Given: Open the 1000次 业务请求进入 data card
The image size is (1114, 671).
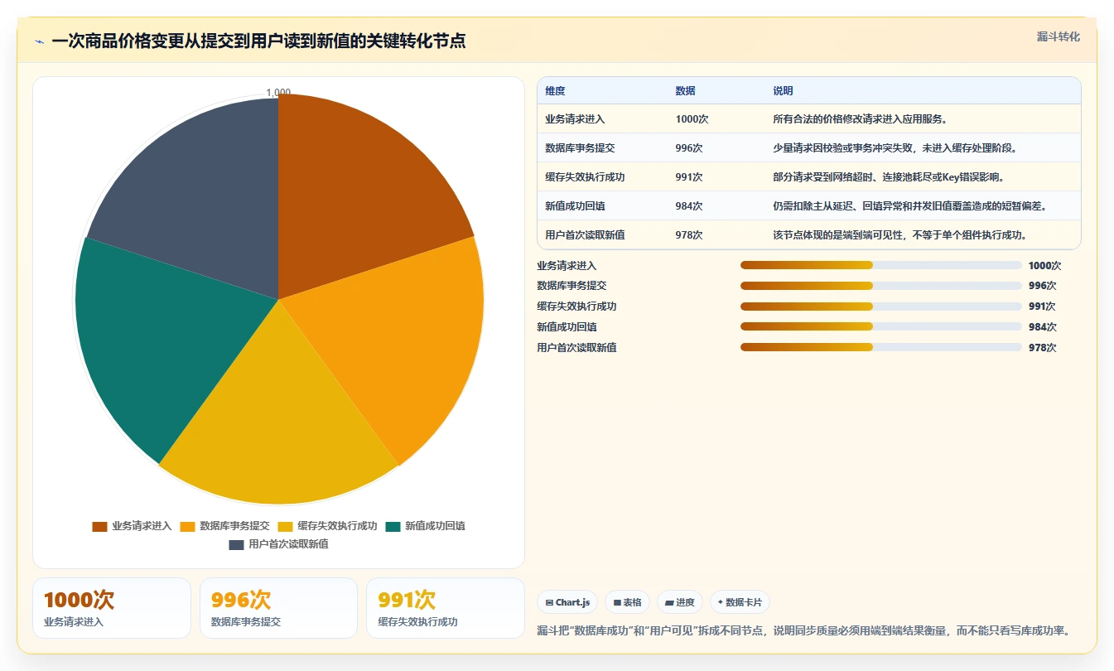Looking at the screenshot, I should pyautogui.click(x=112, y=608).
